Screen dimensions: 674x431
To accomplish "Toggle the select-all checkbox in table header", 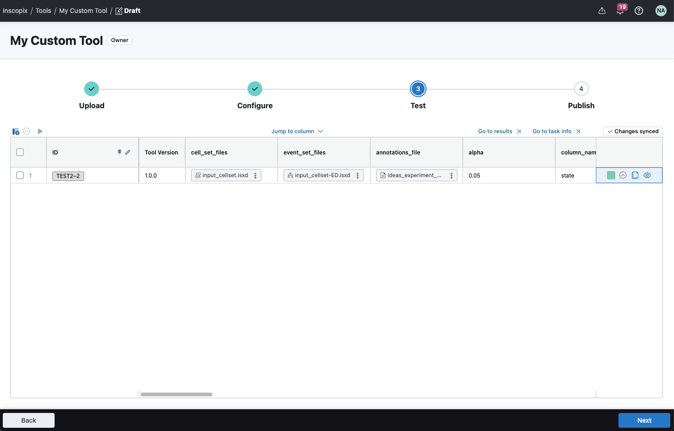I will point(20,152).
